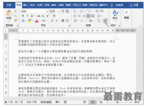Toggle Bold formatting

click(23, 16)
